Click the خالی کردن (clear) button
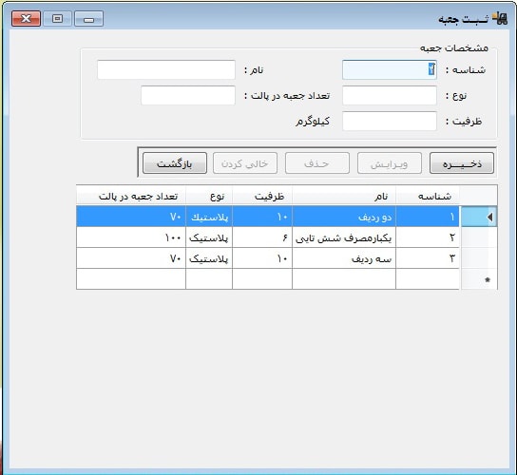 [245, 163]
